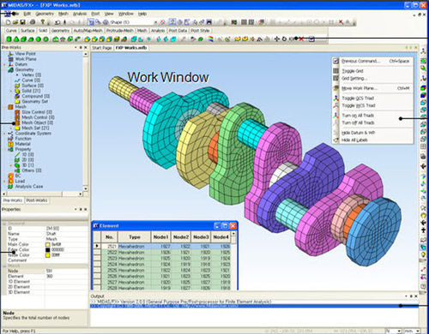The image size is (429, 334).
Task: Toggle Grid from the context menu
Action: (353, 71)
